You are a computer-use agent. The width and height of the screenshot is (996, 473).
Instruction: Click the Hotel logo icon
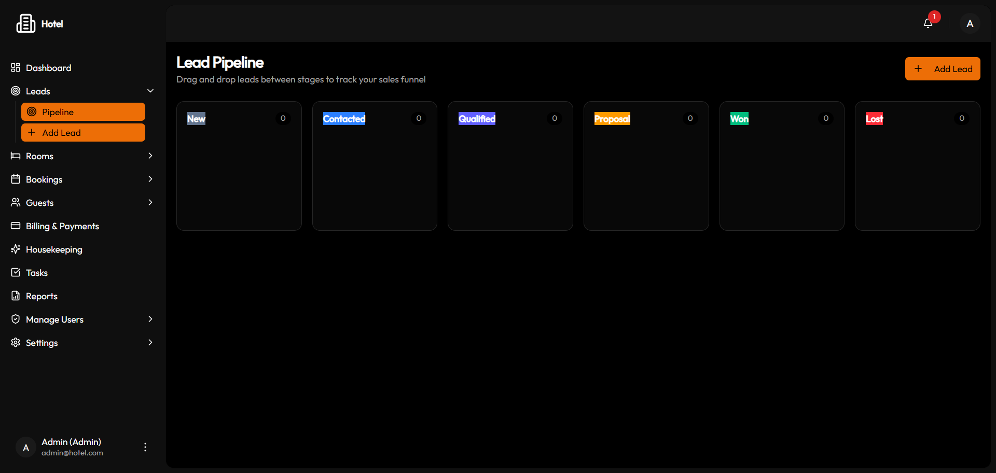[x=25, y=23]
